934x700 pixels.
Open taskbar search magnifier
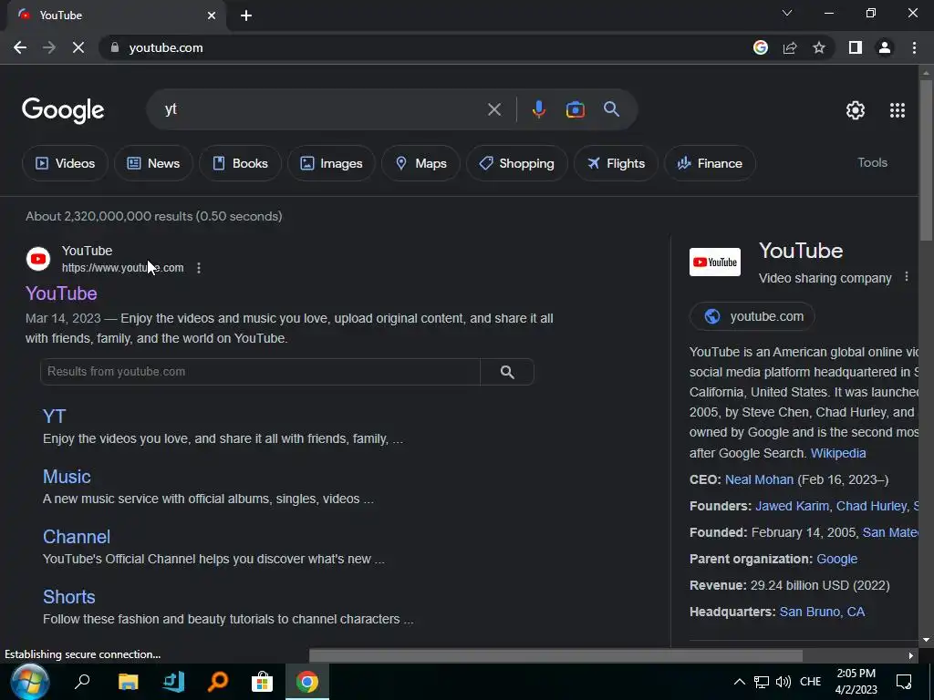(81, 682)
